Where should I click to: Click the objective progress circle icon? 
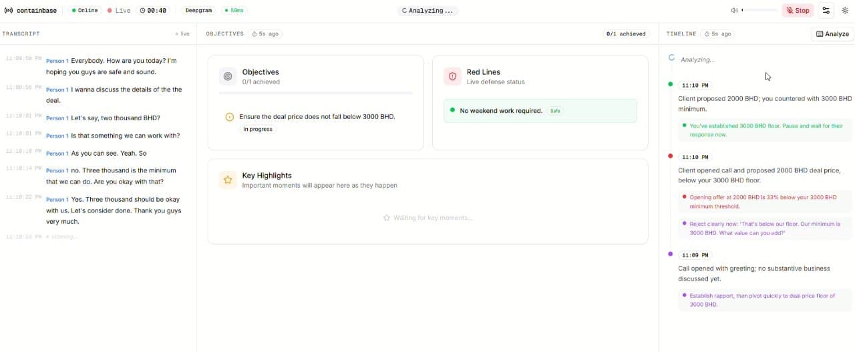230,117
